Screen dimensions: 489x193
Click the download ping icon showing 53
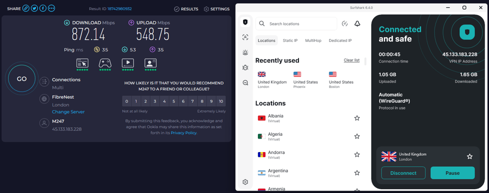tap(125, 50)
